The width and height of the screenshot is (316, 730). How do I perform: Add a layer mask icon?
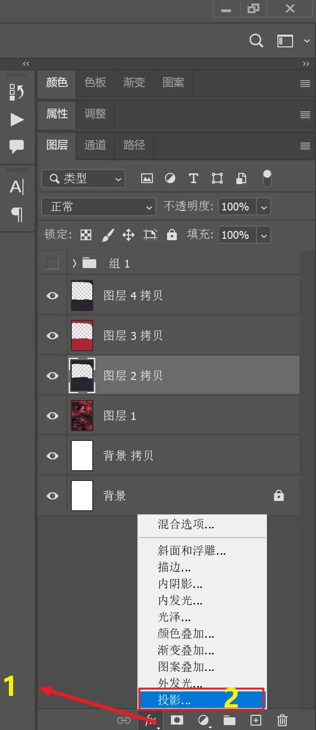pyautogui.click(x=177, y=720)
